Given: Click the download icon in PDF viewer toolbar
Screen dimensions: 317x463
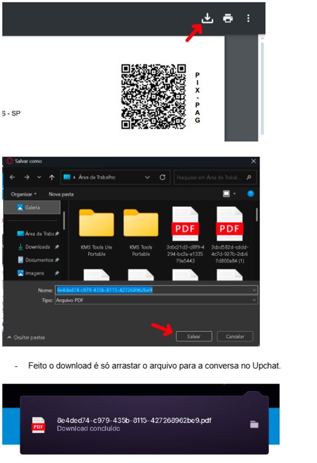Looking at the screenshot, I should (x=207, y=18).
